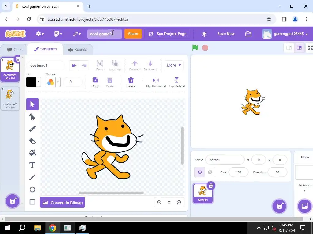This screenshot has height=234, width=313.
Task: Switch to small stage layout
Action: click(289, 48)
